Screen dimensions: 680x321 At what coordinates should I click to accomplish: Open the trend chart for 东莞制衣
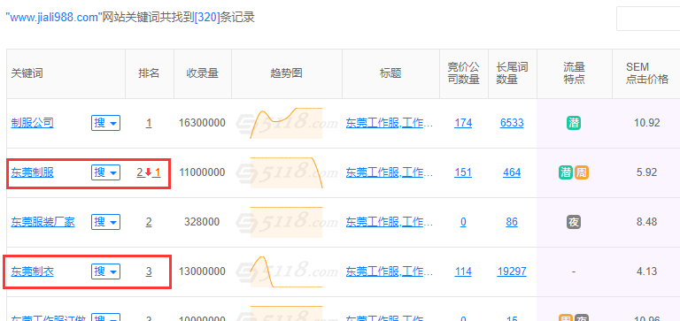[x=286, y=271]
